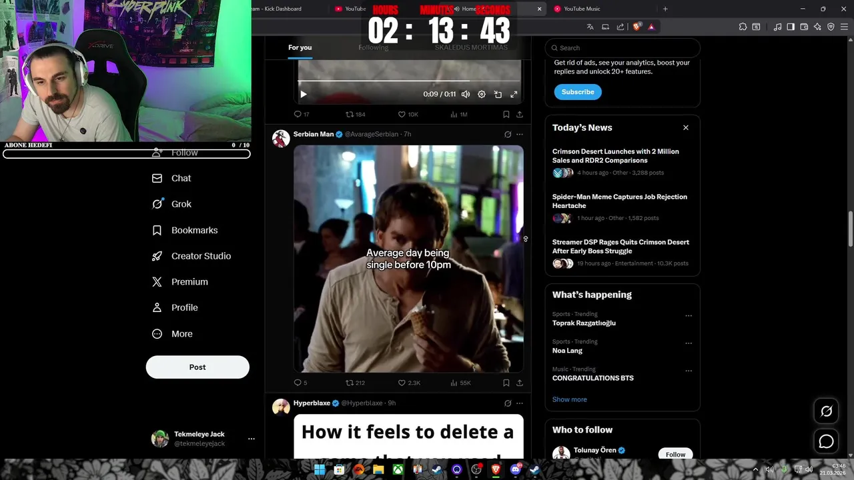Open the browser music note playlist icon
This screenshot has width=854, height=480.
[777, 27]
